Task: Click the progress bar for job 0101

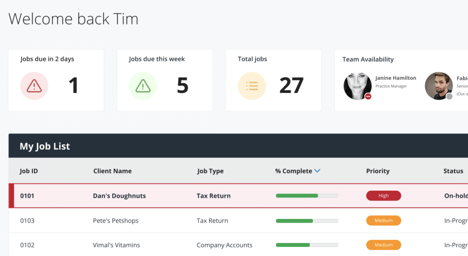Action: (307, 196)
